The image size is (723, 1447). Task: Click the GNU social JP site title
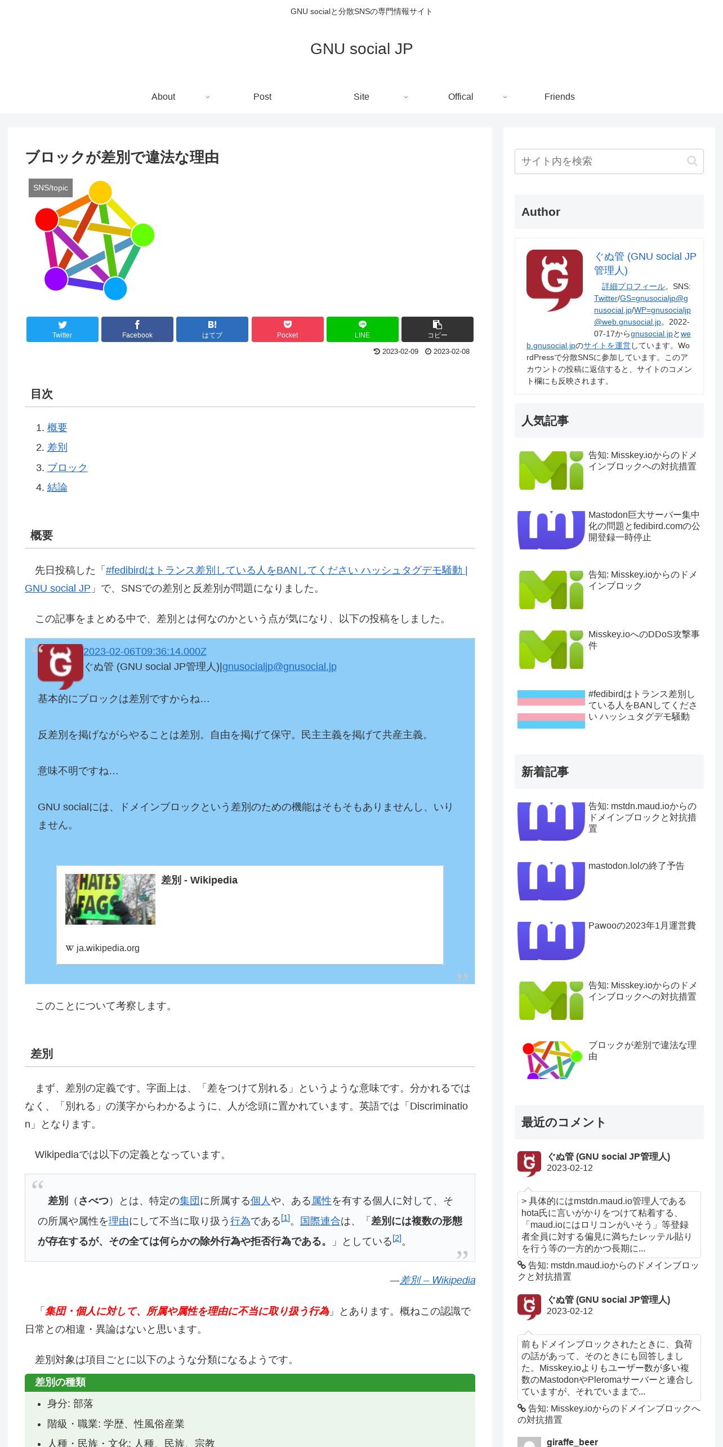(x=361, y=49)
